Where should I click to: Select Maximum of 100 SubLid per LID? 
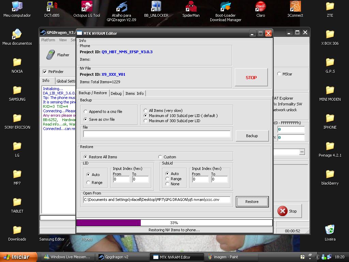pyautogui.click(x=145, y=116)
